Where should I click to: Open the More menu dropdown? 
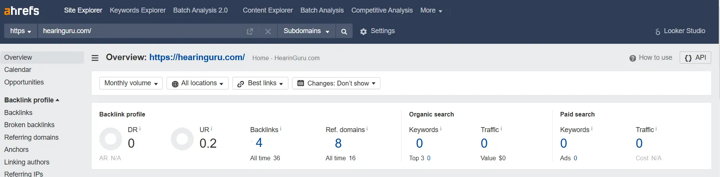tap(431, 10)
